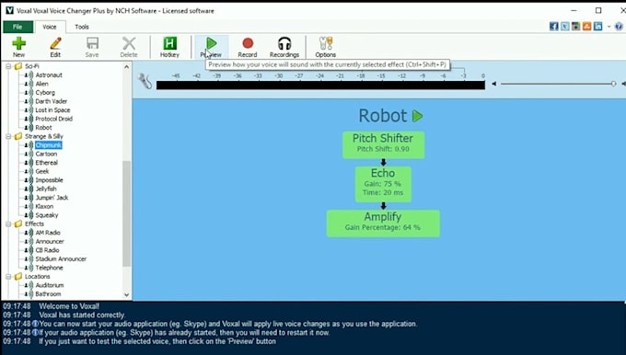
Task: Click the LinkedIn share icon
Action: coord(597,27)
